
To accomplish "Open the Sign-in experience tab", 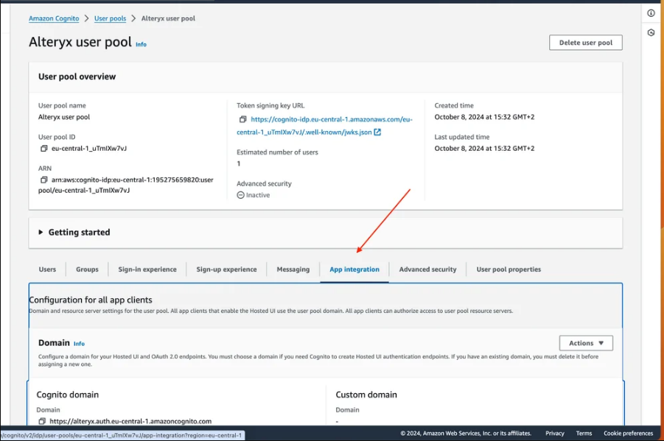I will click(147, 269).
